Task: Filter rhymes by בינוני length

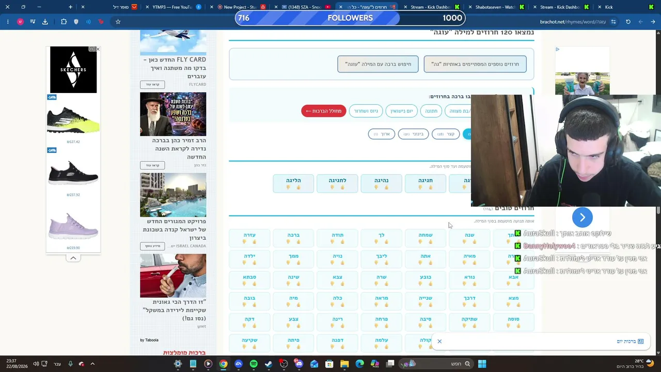Action: click(413, 134)
